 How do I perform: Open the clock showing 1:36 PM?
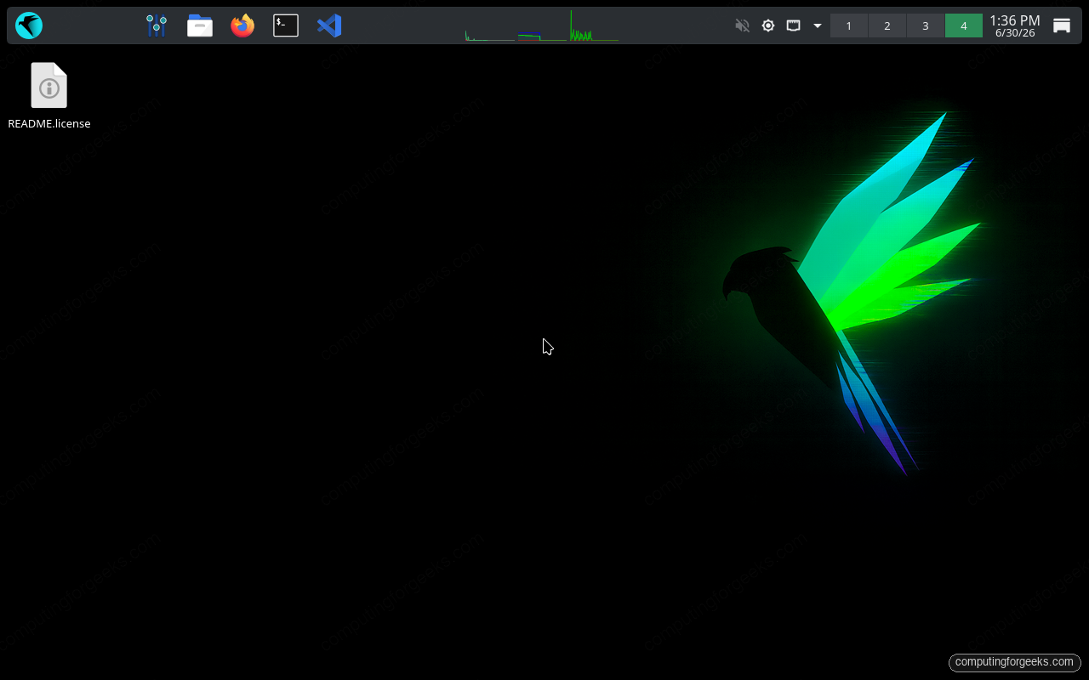click(1014, 25)
